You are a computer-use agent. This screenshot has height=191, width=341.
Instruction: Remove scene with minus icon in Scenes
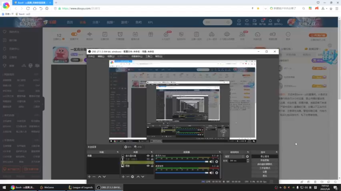point(94,177)
